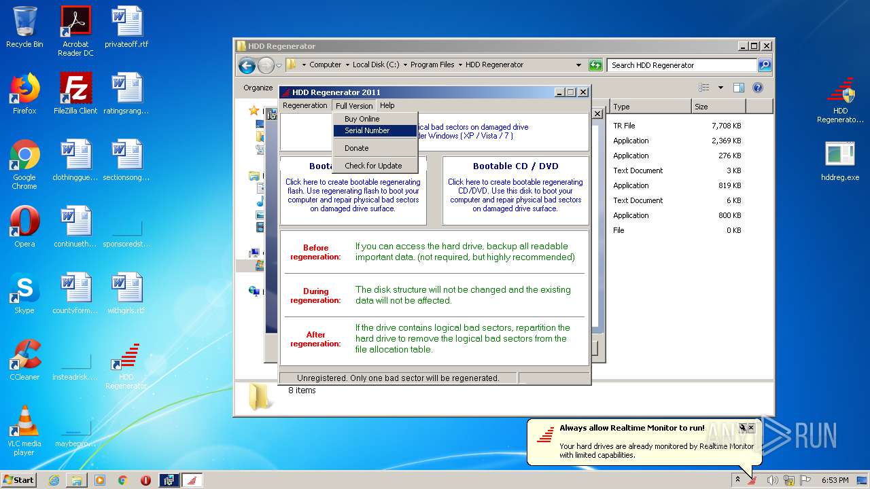Click the Chrome taskbar icon
870x489 pixels.
[x=123, y=480]
